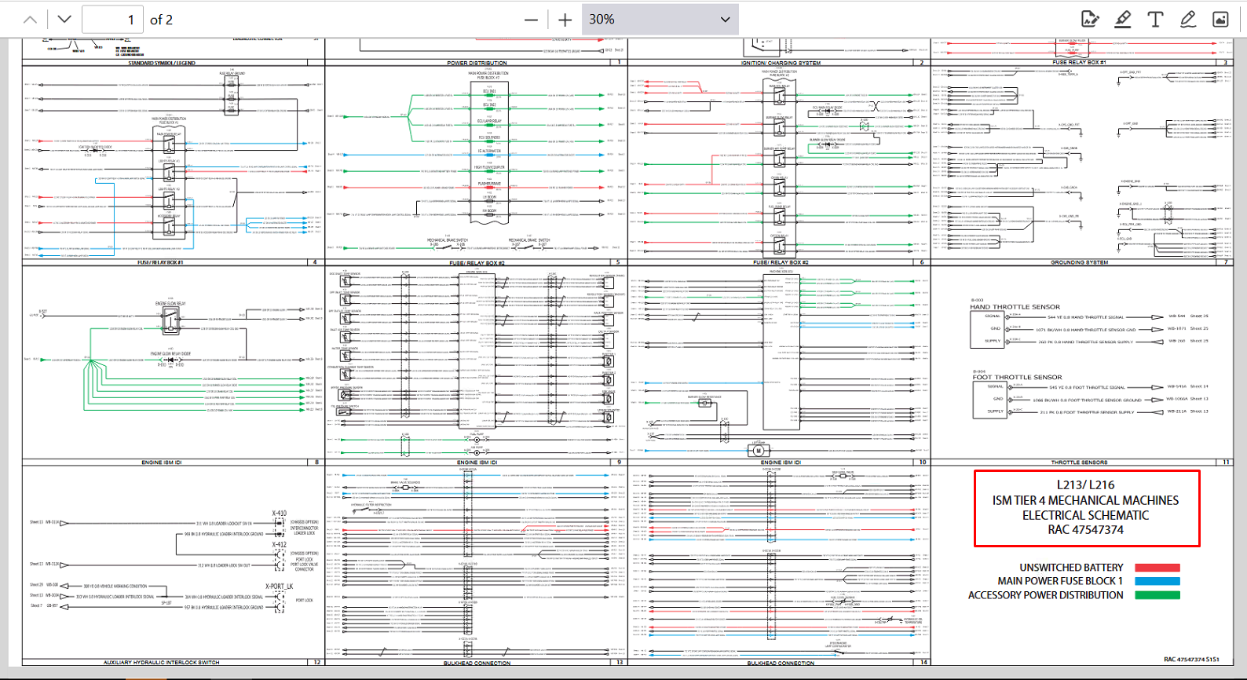The image size is (1247, 680).
Task: Click the red Unswitched Battery color swatch
Action: coord(1157,568)
